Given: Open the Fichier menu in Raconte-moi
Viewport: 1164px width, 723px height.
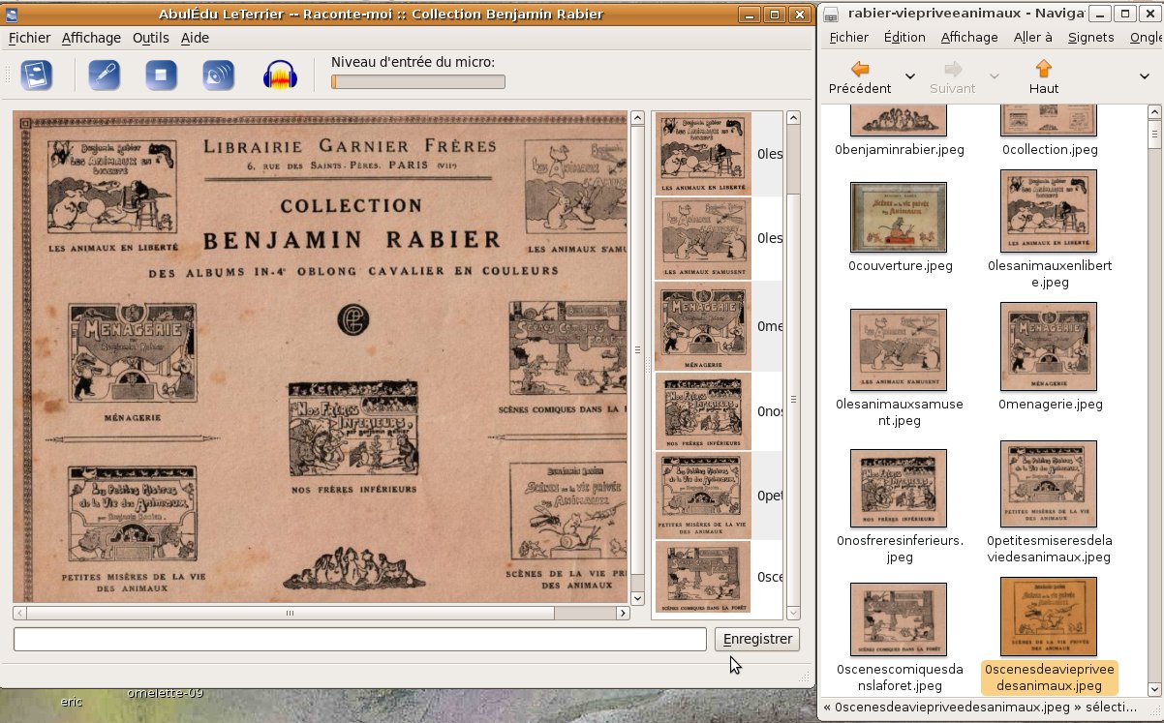Looking at the screenshot, I should [29, 38].
